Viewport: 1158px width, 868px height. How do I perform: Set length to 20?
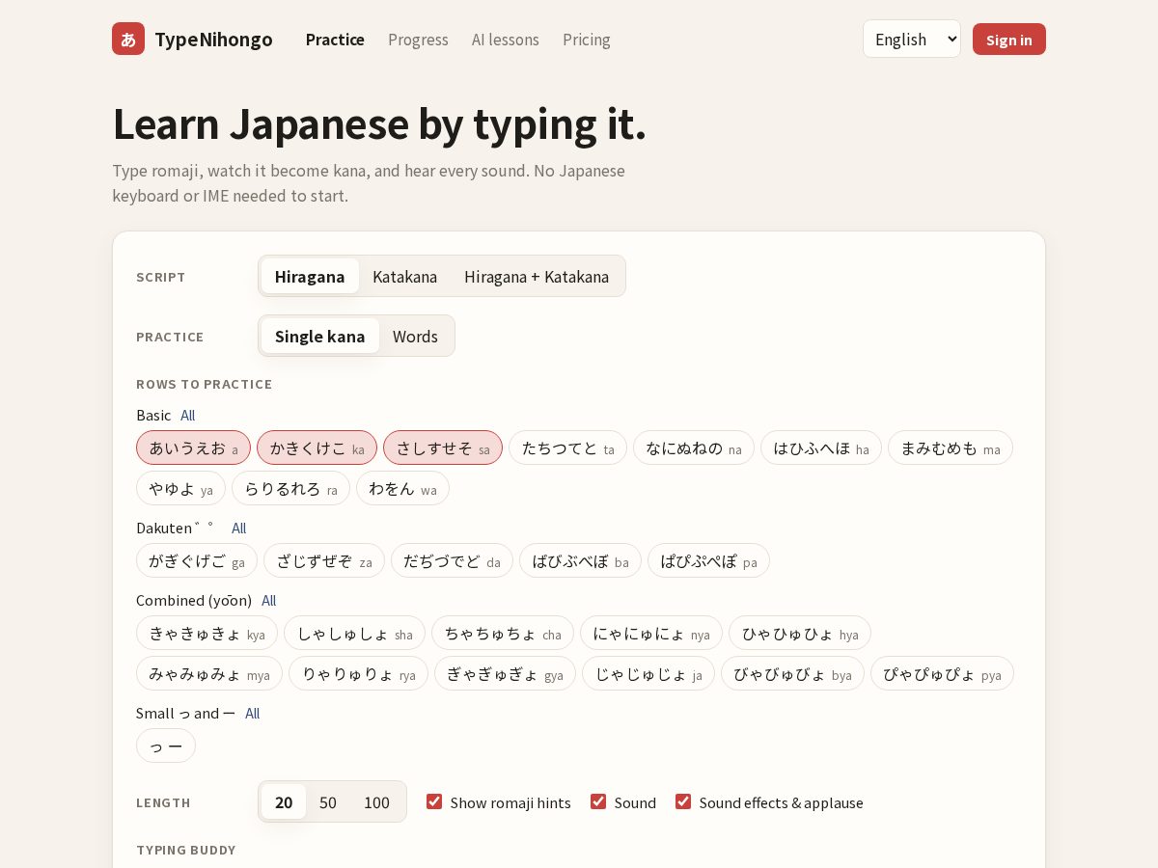284,801
